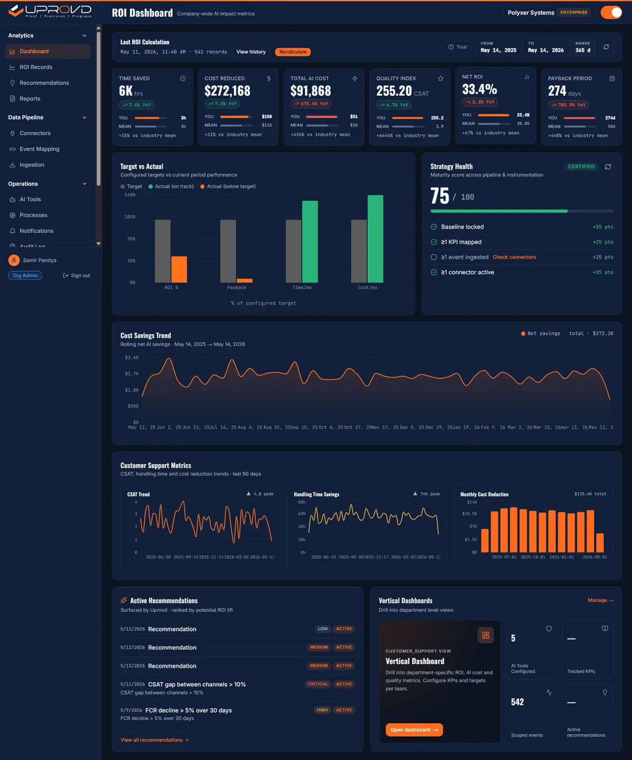Click the star icon on Quality Index card
Image resolution: width=632 pixels, height=760 pixels.
[x=440, y=78]
